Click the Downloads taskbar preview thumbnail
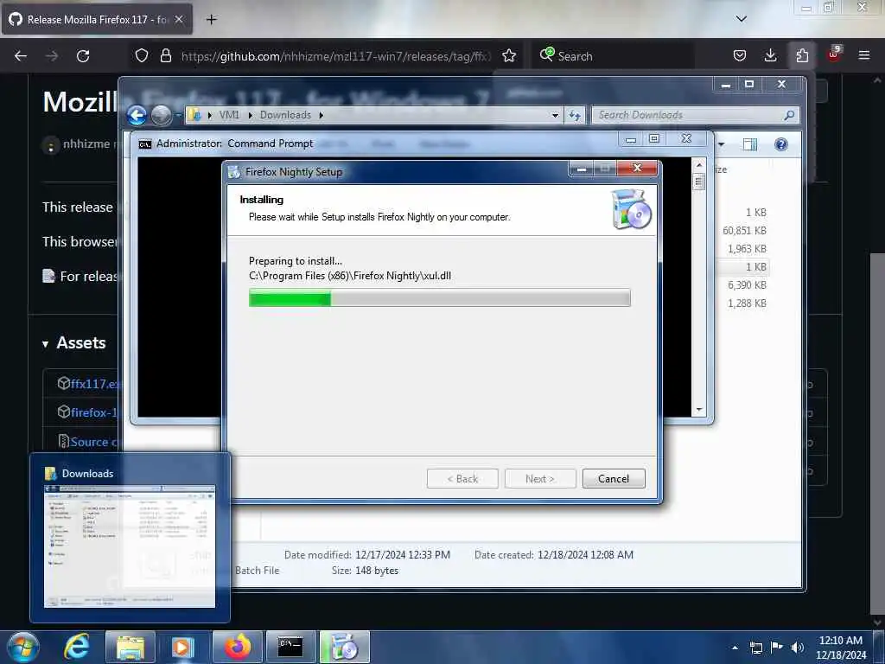Screen dimensions: 885x664 click(x=130, y=546)
